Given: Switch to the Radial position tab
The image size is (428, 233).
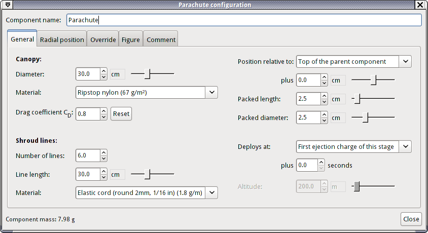Looking at the screenshot, I should coord(62,40).
